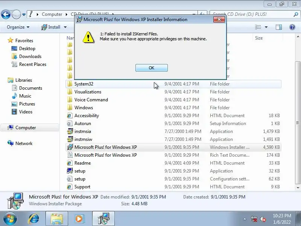Select the Voice Command folder icon
The width and height of the screenshot is (301, 226).
point(70,99)
